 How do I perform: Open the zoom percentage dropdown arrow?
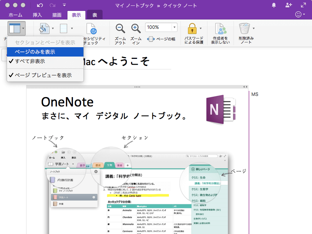(x=174, y=27)
